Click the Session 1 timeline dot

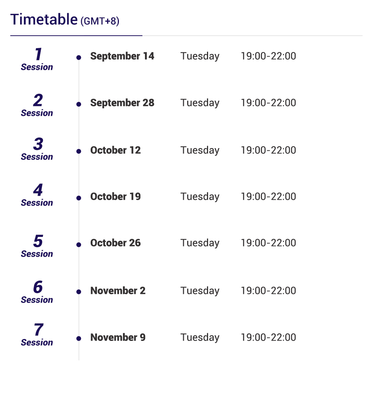click(x=79, y=57)
